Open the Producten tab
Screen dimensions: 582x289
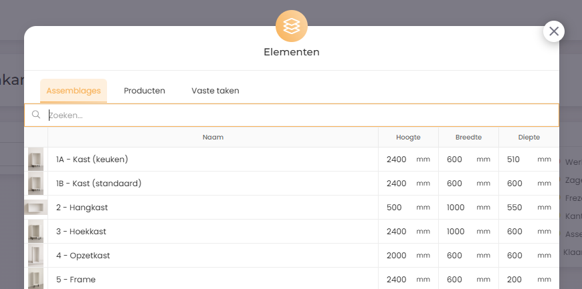click(144, 91)
